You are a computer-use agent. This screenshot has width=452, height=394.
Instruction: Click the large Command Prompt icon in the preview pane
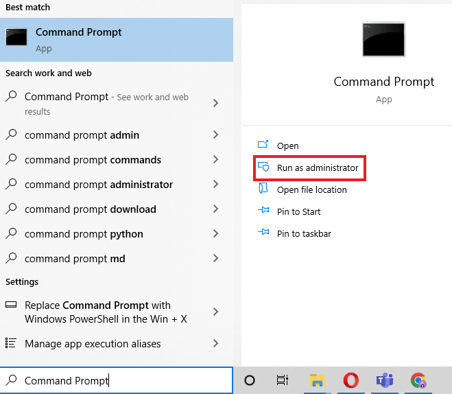[383, 40]
